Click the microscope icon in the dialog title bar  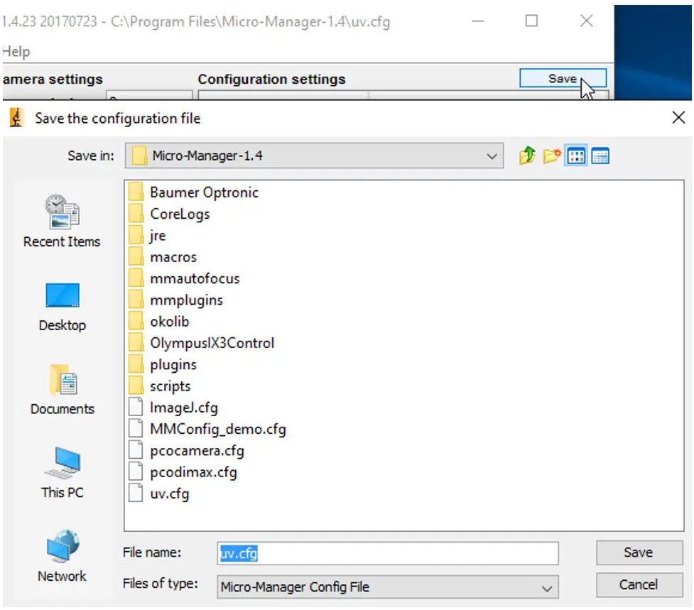pyautogui.click(x=15, y=117)
